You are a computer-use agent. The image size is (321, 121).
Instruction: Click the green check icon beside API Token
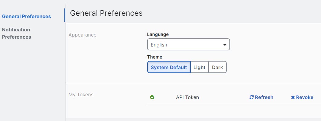click(x=152, y=97)
